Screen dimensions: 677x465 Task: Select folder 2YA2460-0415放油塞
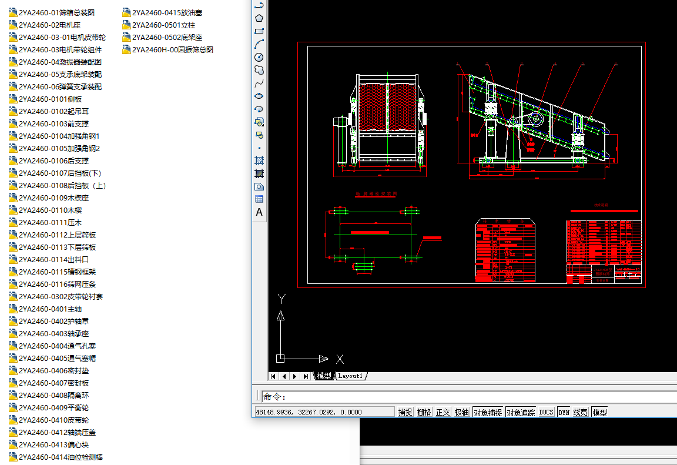tap(162, 12)
